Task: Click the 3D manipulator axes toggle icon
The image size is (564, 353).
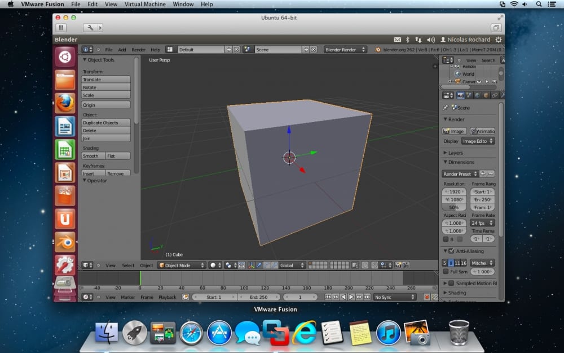Action: (x=251, y=265)
